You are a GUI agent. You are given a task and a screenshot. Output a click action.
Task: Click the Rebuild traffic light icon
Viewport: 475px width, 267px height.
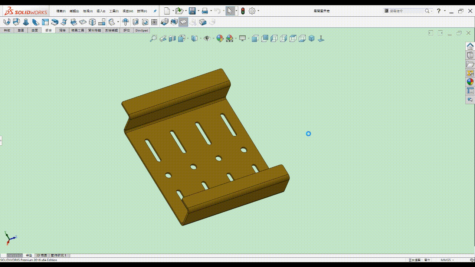click(243, 11)
